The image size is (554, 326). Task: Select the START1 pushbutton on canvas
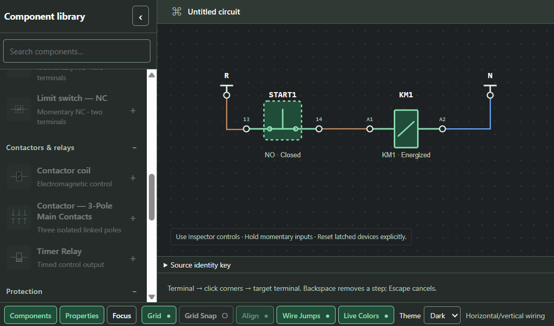coord(283,121)
